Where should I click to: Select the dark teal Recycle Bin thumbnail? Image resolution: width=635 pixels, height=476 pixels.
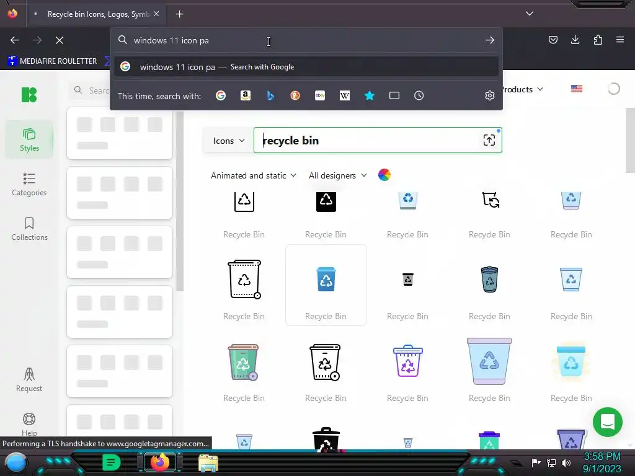[x=489, y=280]
